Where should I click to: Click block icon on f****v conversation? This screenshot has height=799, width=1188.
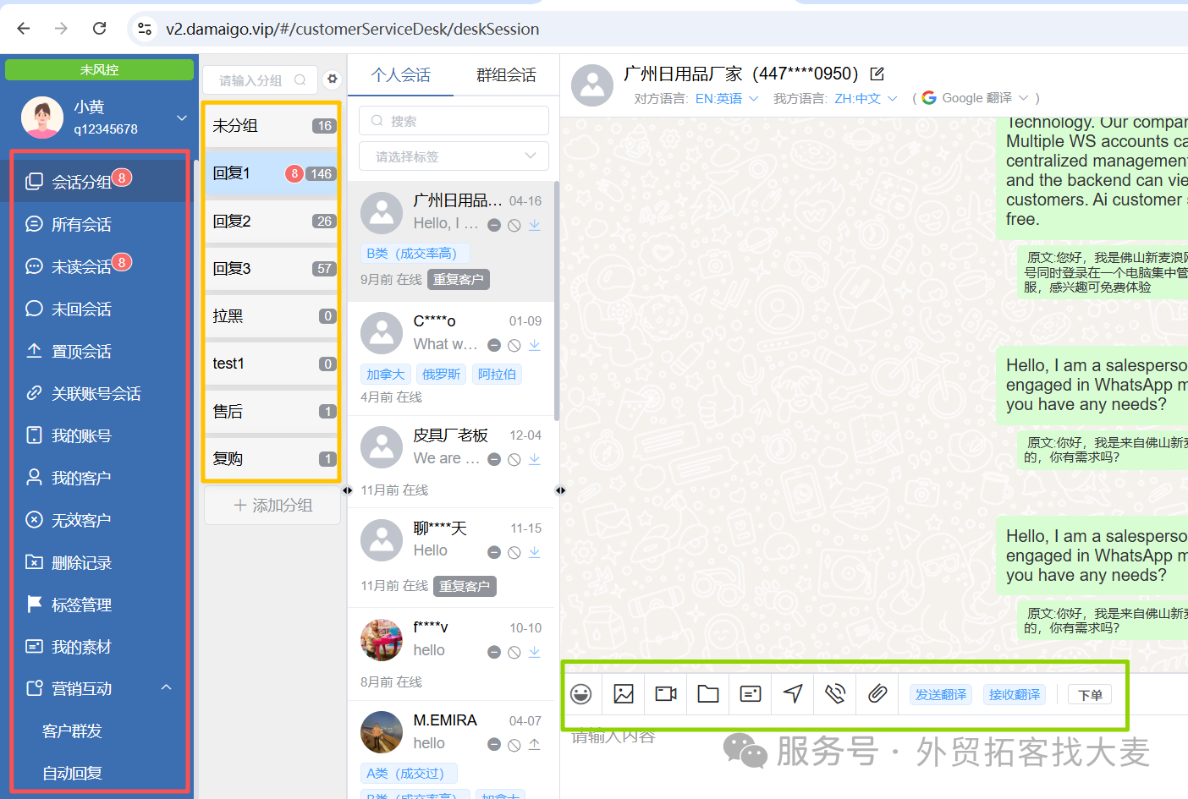[514, 652]
